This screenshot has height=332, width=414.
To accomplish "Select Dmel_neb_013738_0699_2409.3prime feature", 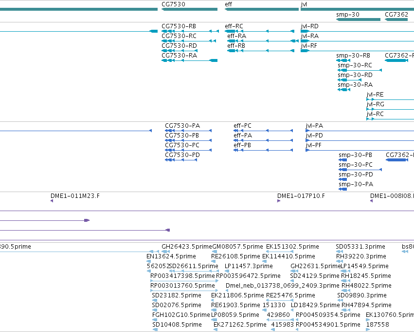I will 227,291.
